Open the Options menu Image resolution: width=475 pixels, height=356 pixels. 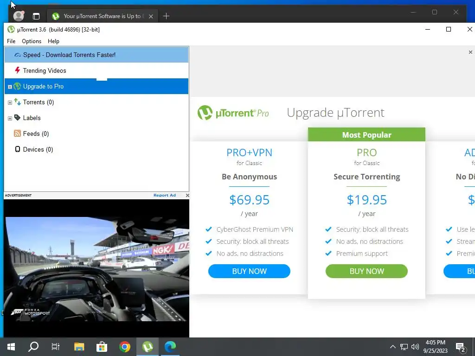click(x=32, y=41)
